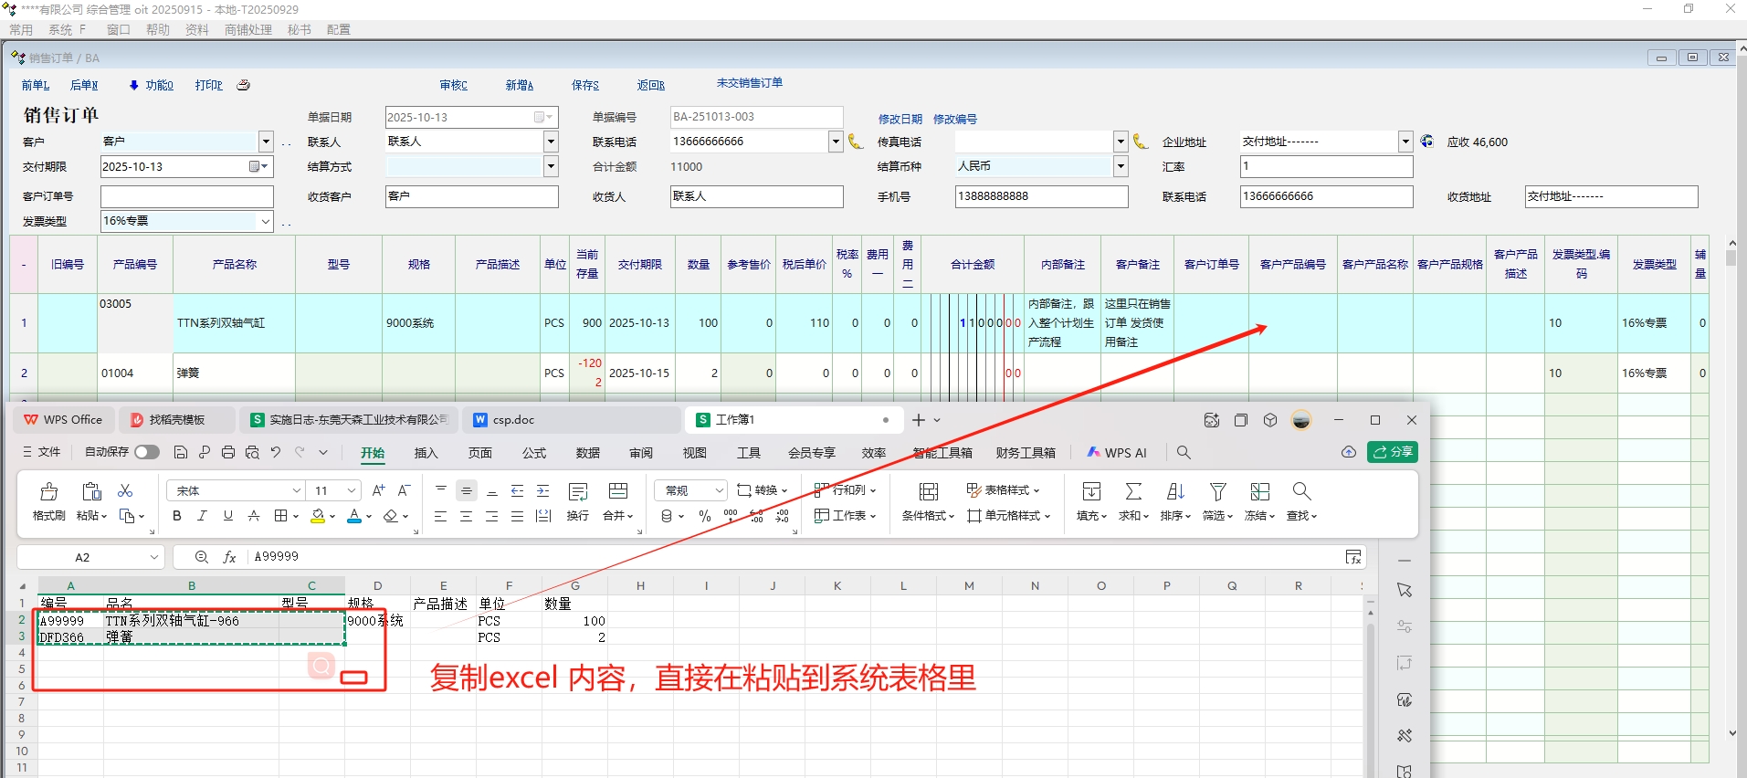Click the yellow fill color swatch
This screenshot has width=1747, height=778.
317,516
